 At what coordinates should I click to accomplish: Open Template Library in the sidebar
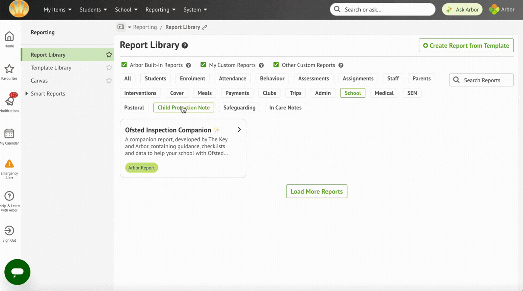tap(51, 68)
